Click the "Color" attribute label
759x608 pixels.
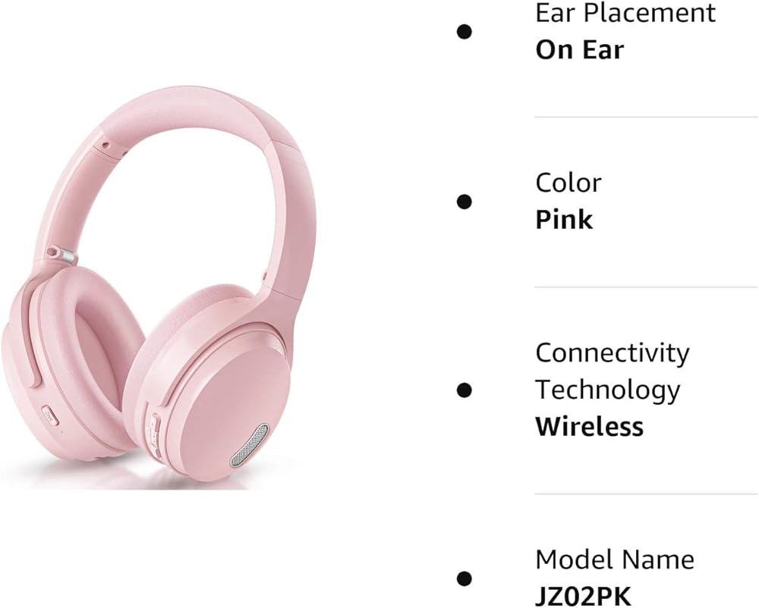[x=568, y=183]
